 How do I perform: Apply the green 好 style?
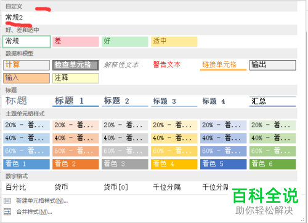coord(125,42)
